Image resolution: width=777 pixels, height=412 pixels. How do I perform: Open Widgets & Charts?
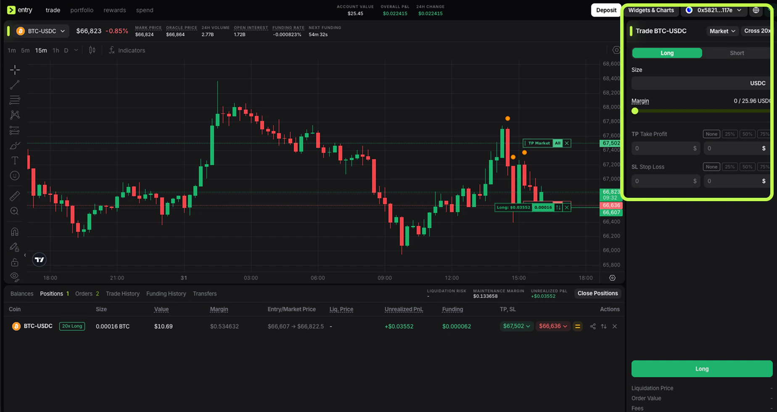651,10
